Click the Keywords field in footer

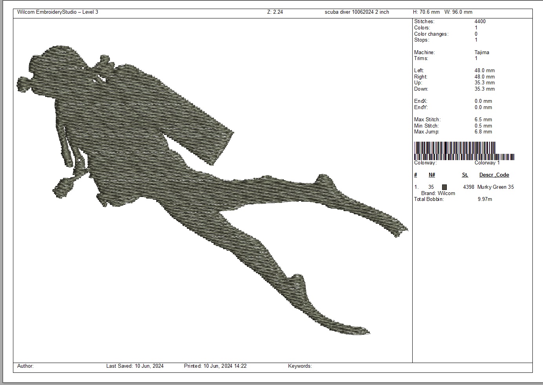(300, 366)
